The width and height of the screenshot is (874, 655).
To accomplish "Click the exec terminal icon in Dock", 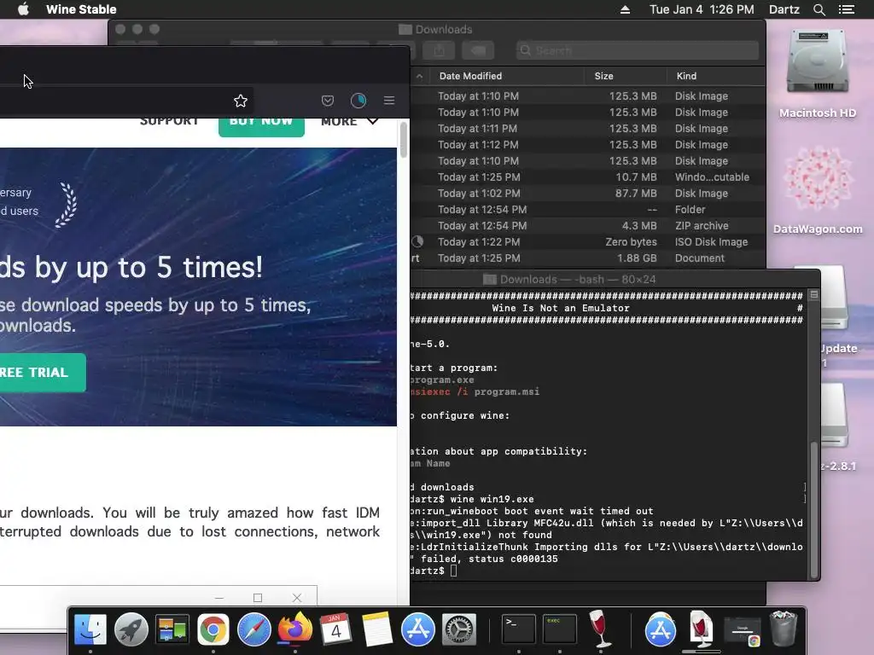I will click(560, 629).
